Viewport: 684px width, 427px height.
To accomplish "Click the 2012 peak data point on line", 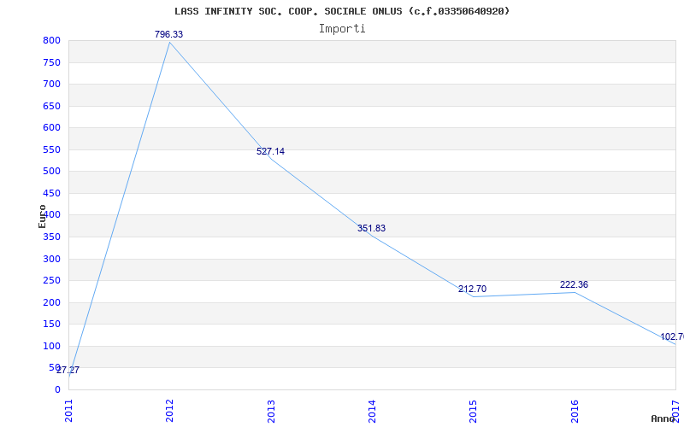I will pos(169,42).
